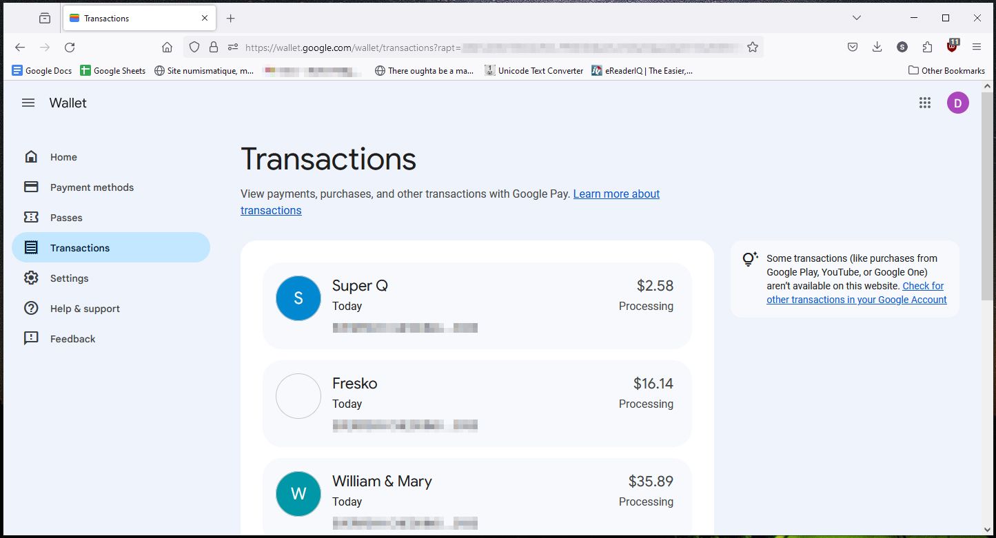Select Transactions in the sidebar
The image size is (996, 538).
pyautogui.click(x=80, y=248)
